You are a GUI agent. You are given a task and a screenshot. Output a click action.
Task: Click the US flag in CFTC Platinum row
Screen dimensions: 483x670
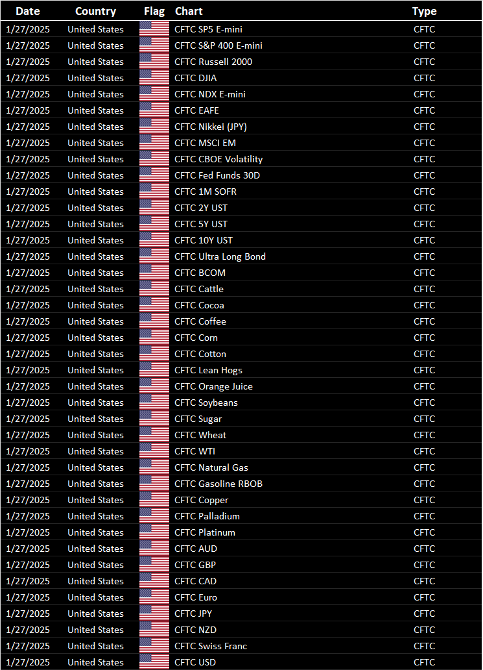154,532
